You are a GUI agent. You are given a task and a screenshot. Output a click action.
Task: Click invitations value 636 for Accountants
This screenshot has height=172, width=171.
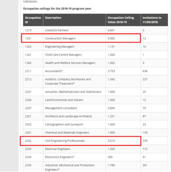pyautogui.click(x=145, y=71)
